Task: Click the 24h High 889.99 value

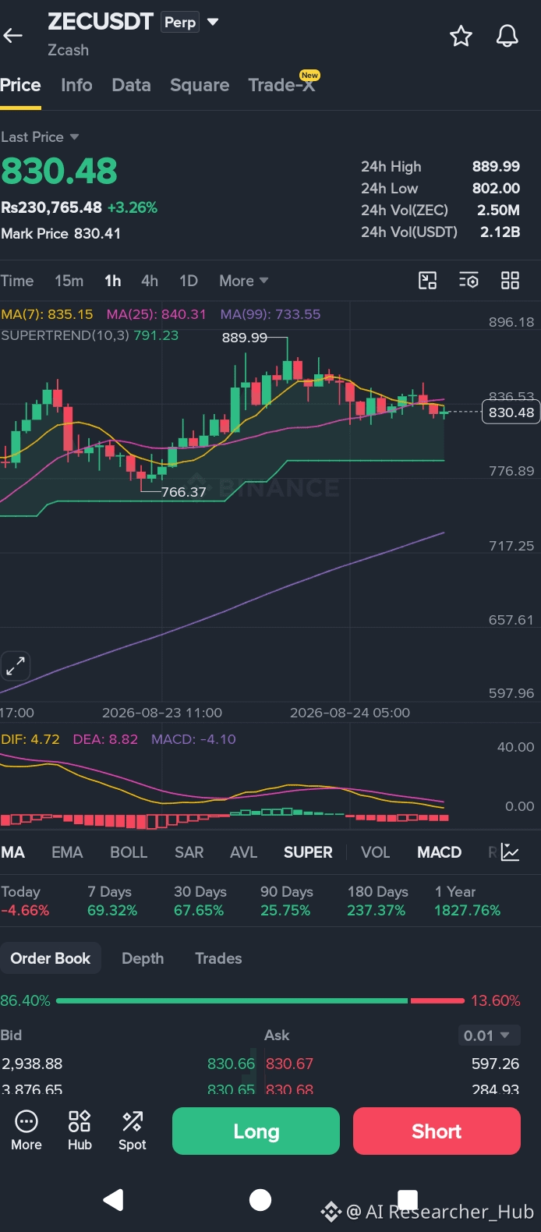Action: tap(496, 166)
